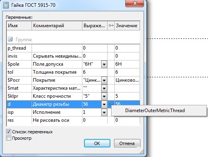Viewport: 208px width, 157px height.
Task: Open the $Pocr coating dropdown
Action: pos(104,81)
